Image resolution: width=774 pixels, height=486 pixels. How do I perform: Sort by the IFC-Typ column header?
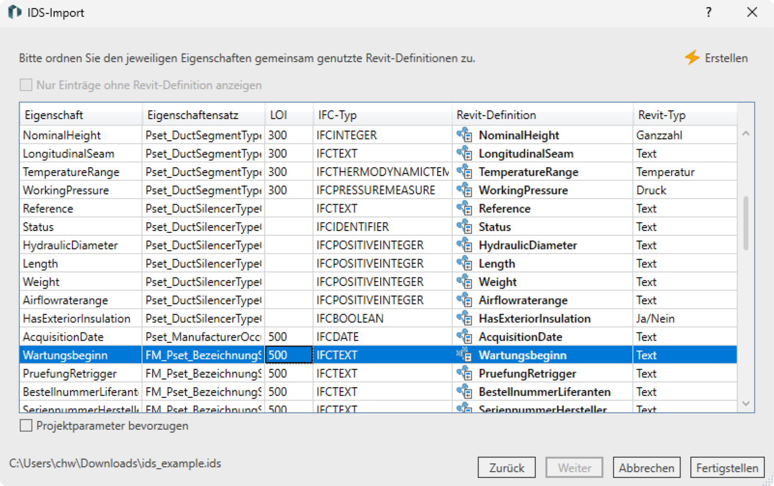pos(382,115)
